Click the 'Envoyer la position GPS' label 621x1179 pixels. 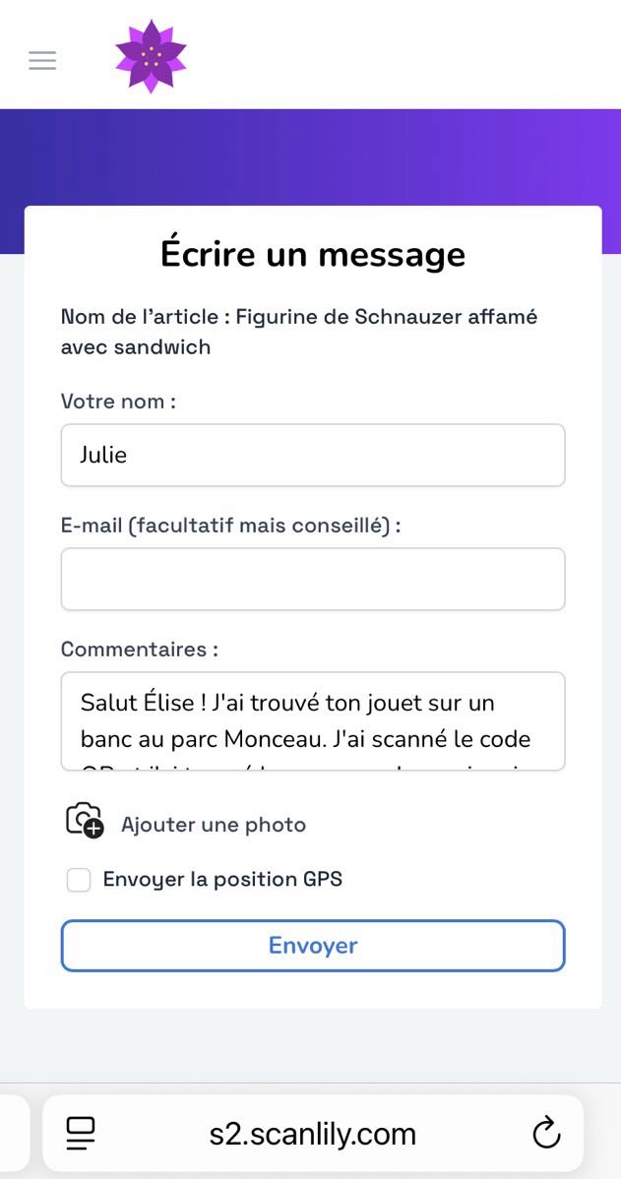(222, 879)
